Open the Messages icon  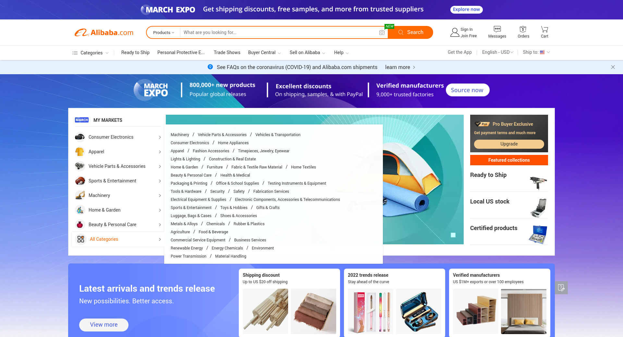pyautogui.click(x=497, y=29)
